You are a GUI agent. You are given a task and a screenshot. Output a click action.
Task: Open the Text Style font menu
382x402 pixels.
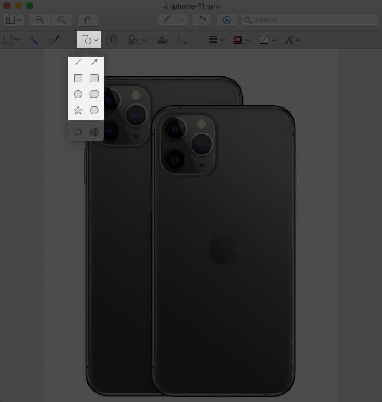(292, 40)
